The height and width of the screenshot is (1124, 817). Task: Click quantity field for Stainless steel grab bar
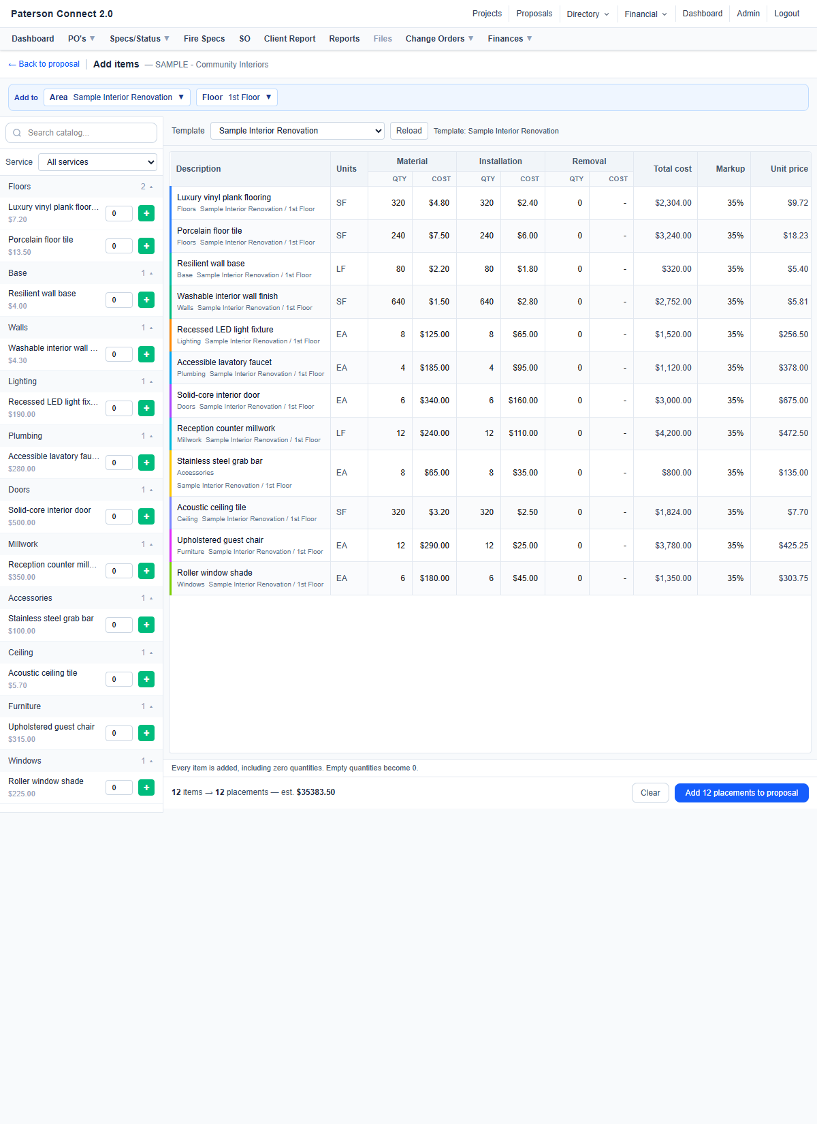pyautogui.click(x=119, y=625)
